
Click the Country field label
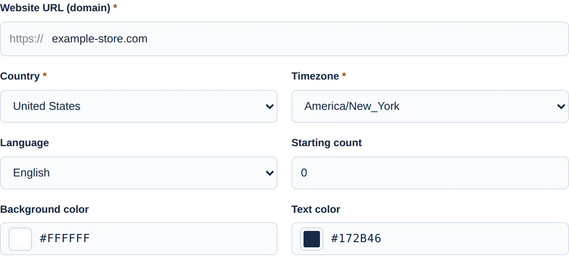[20, 76]
